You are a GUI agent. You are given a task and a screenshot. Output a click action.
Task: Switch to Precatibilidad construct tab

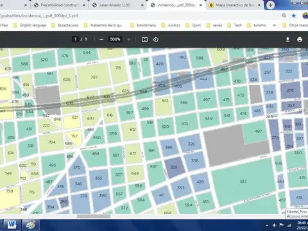pyautogui.click(x=57, y=5)
